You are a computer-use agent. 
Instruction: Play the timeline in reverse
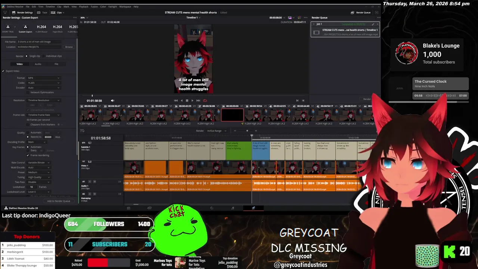181,101
